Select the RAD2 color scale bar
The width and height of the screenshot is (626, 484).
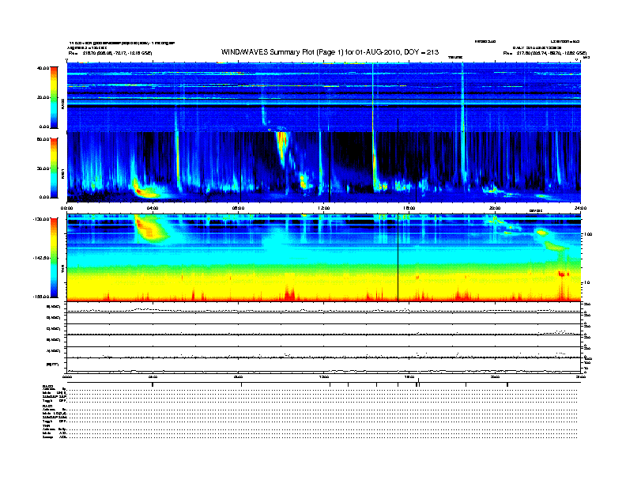pos(54,97)
